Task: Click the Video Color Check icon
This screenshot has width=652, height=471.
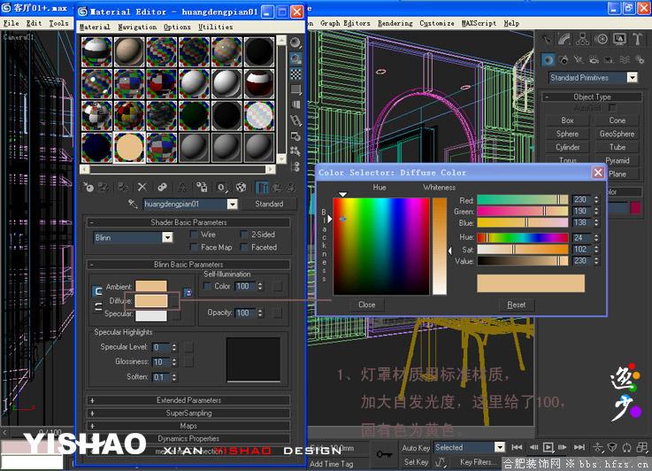Action: (295, 104)
